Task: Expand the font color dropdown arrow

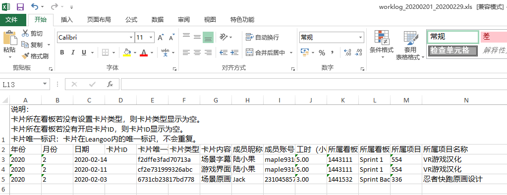Action: click(x=152, y=52)
